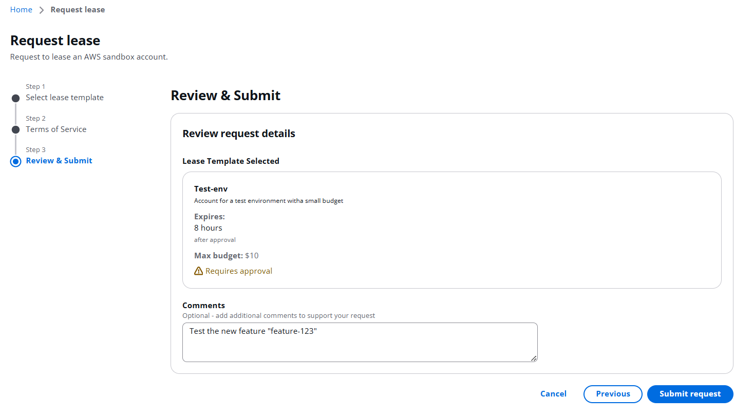
Task: Click the Step 1 circle indicator
Action: (x=15, y=98)
